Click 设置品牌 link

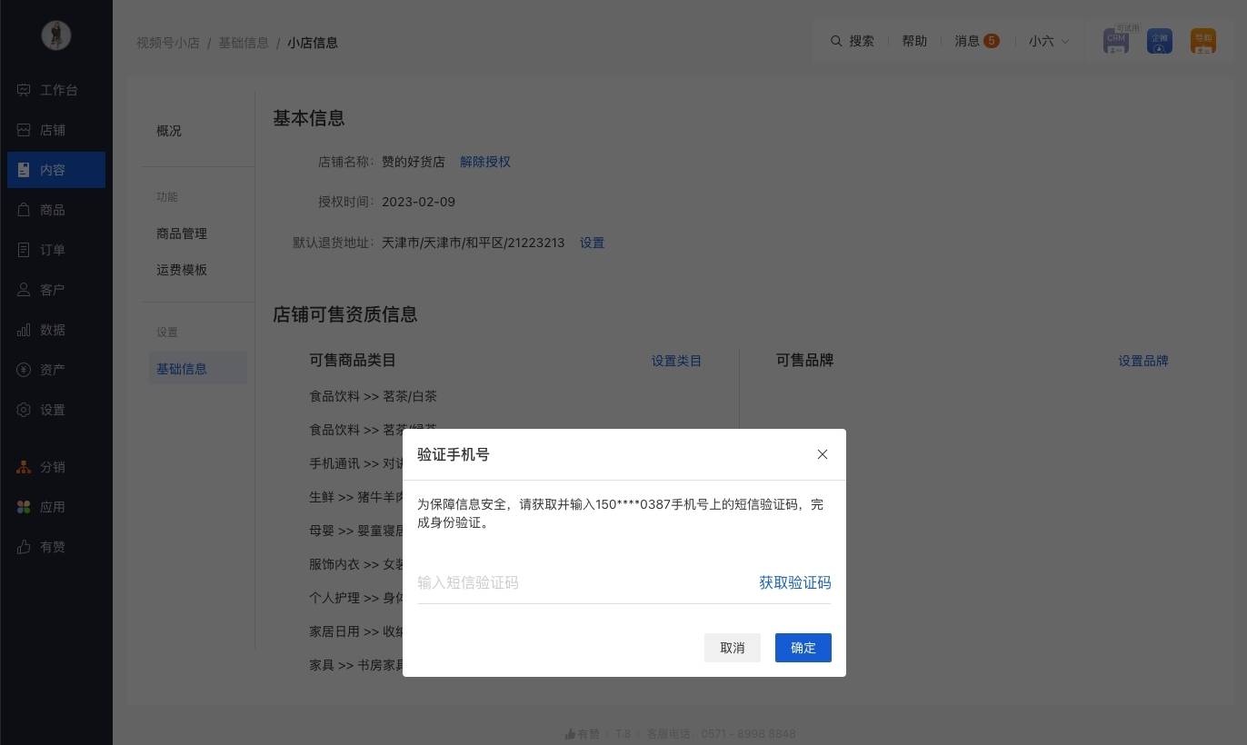click(x=1143, y=361)
